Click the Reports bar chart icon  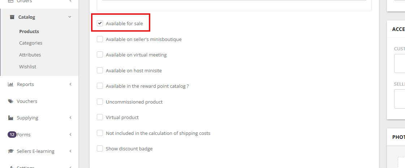click(10, 84)
